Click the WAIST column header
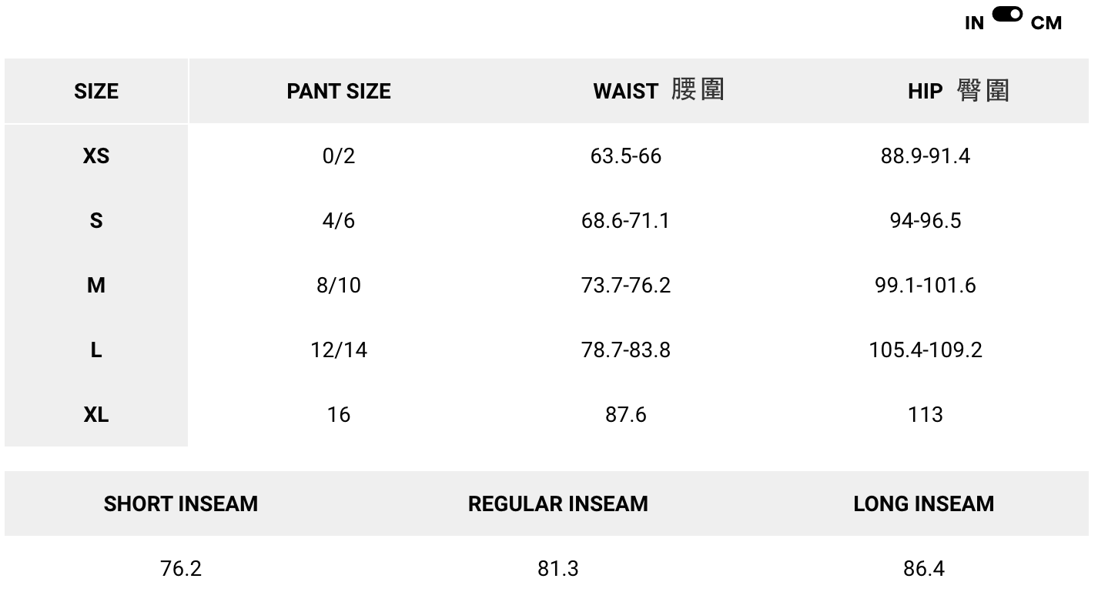The image size is (1098, 602). tap(658, 91)
